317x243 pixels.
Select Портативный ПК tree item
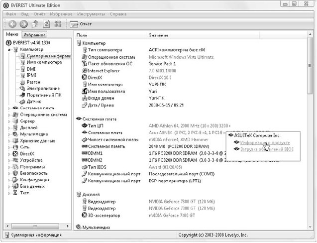point(44,95)
